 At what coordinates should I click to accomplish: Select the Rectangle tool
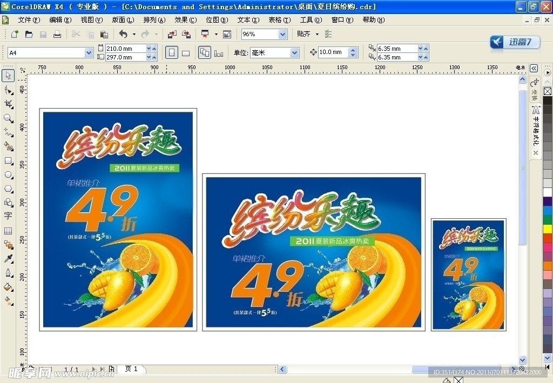click(x=8, y=160)
